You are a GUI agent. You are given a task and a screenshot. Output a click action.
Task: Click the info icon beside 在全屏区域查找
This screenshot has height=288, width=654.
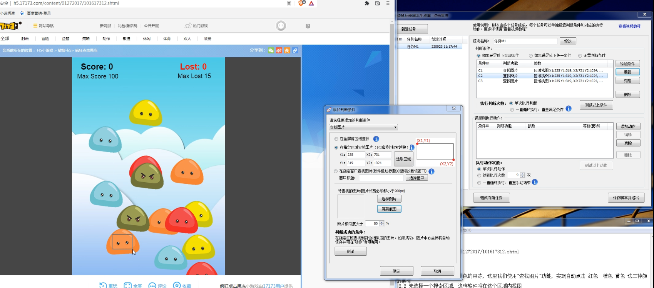tap(376, 139)
